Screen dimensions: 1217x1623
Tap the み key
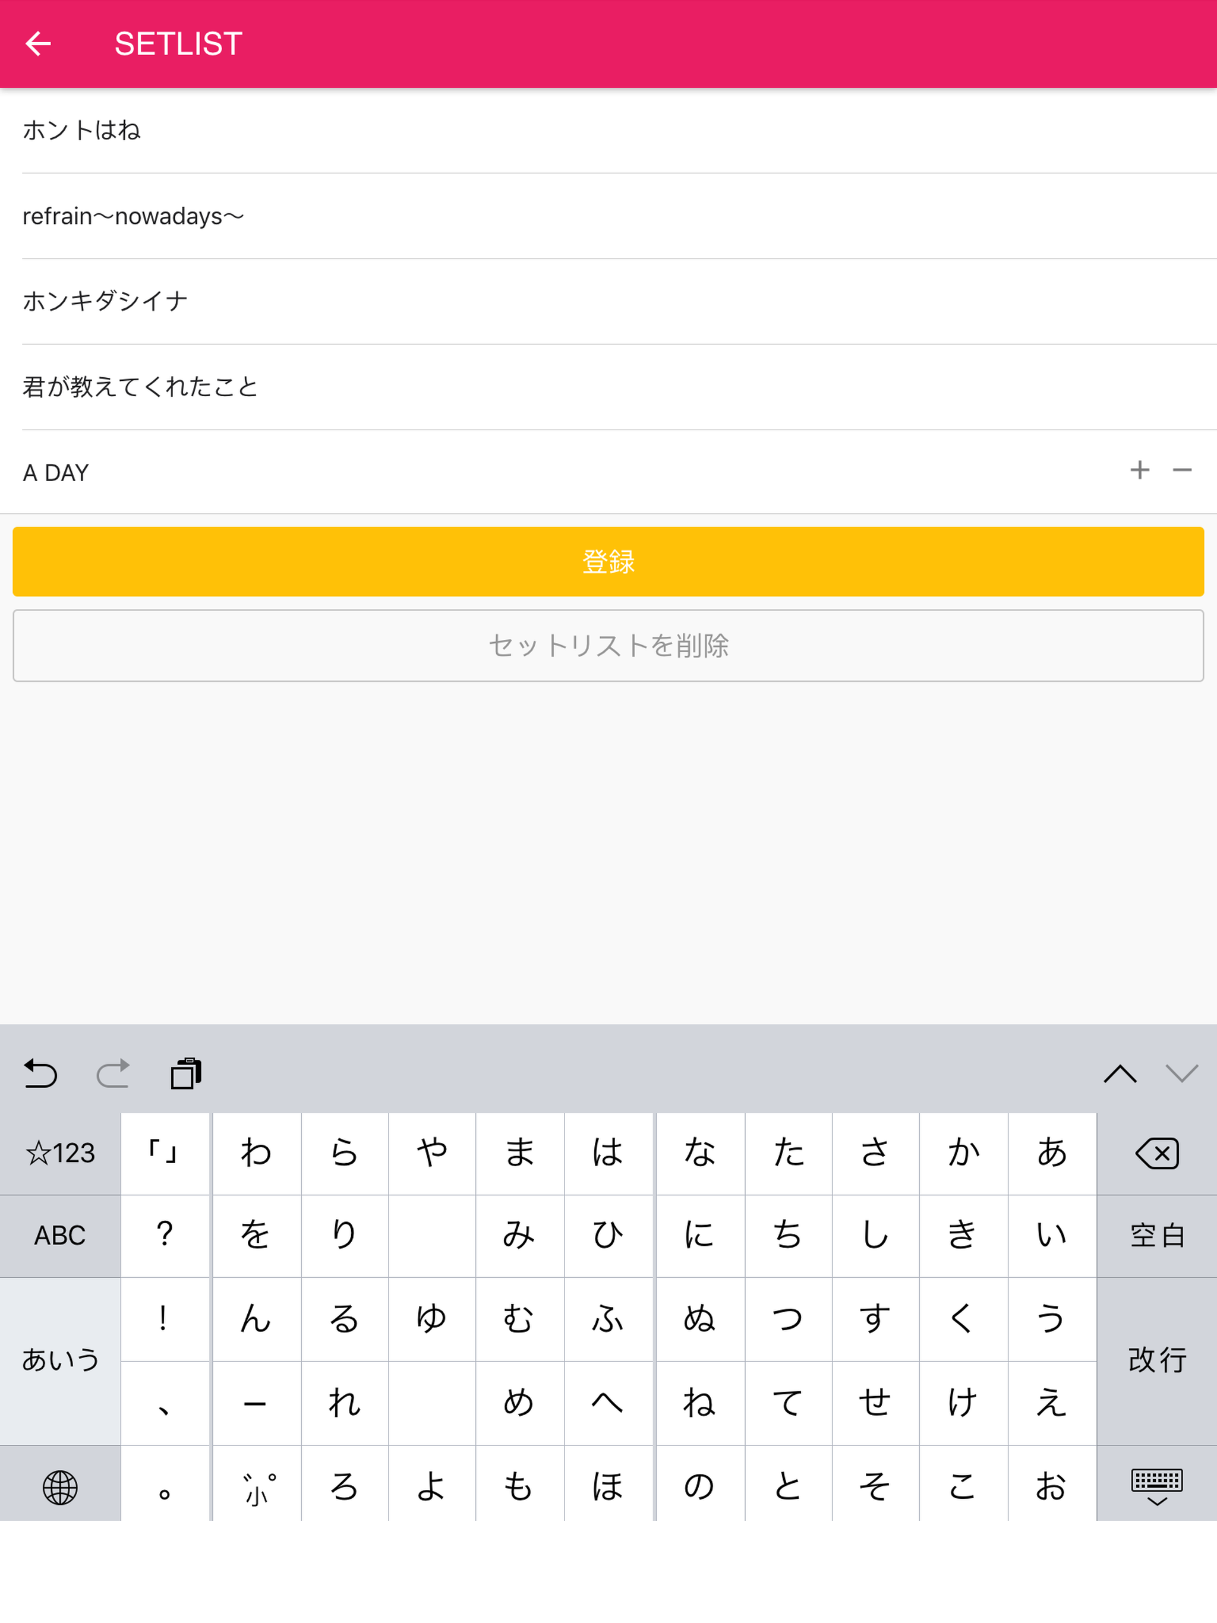(520, 1236)
